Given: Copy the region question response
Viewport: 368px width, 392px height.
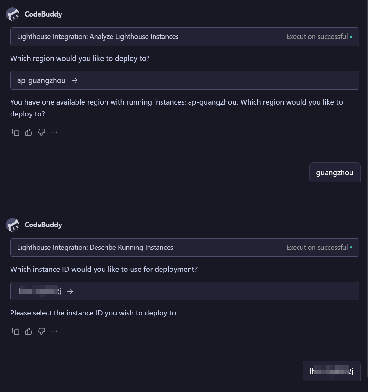Looking at the screenshot, I should coord(16,132).
